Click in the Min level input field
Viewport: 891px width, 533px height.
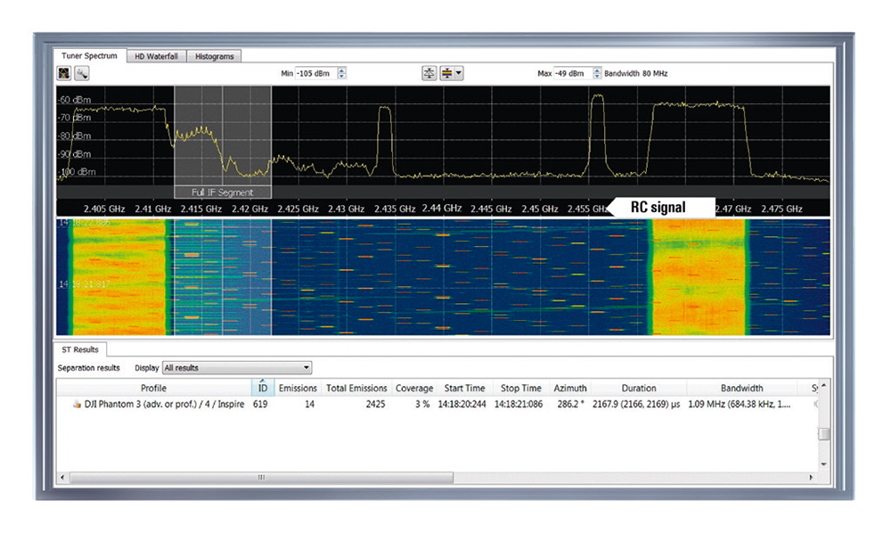[315, 73]
